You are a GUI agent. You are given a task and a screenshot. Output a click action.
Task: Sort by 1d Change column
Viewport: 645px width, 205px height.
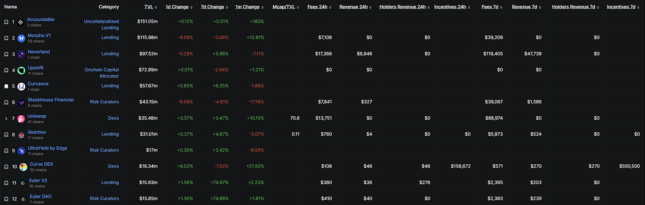[x=180, y=7]
